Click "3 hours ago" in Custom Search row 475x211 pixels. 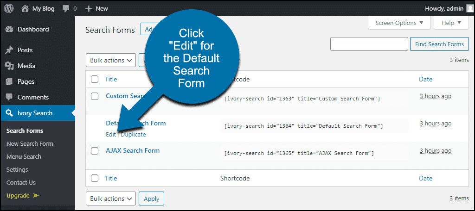point(435,96)
